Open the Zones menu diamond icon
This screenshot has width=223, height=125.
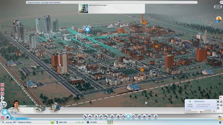click(x=90, y=116)
